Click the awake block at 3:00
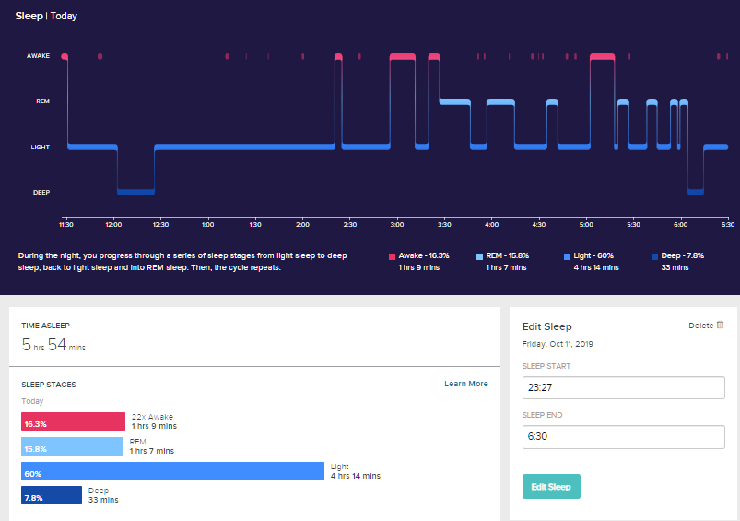740x521 pixels. pyautogui.click(x=403, y=57)
